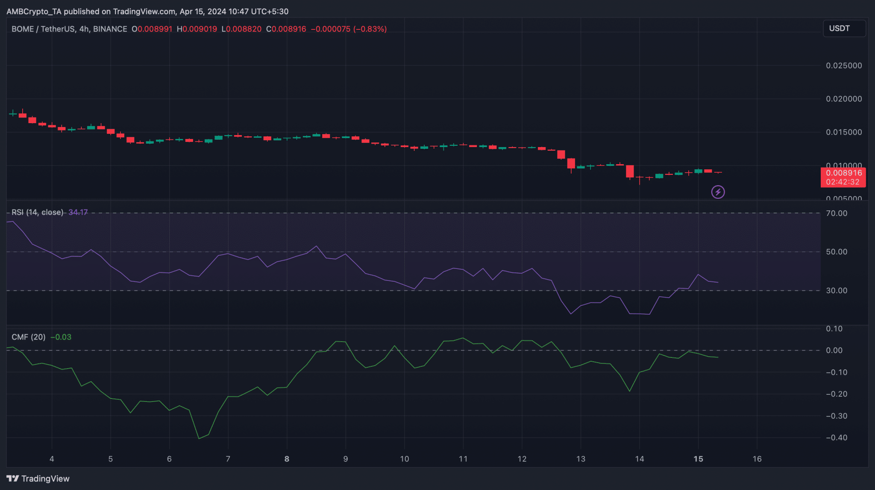Click RSI scale level 70.00
This screenshot has height=490, width=875.
[837, 213]
